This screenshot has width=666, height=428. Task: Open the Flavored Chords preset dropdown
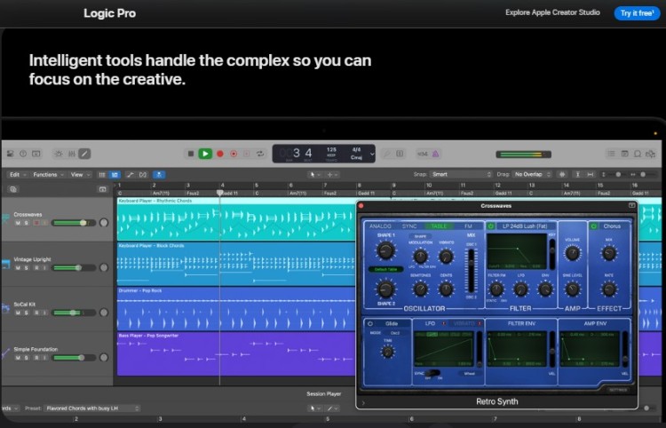92,408
